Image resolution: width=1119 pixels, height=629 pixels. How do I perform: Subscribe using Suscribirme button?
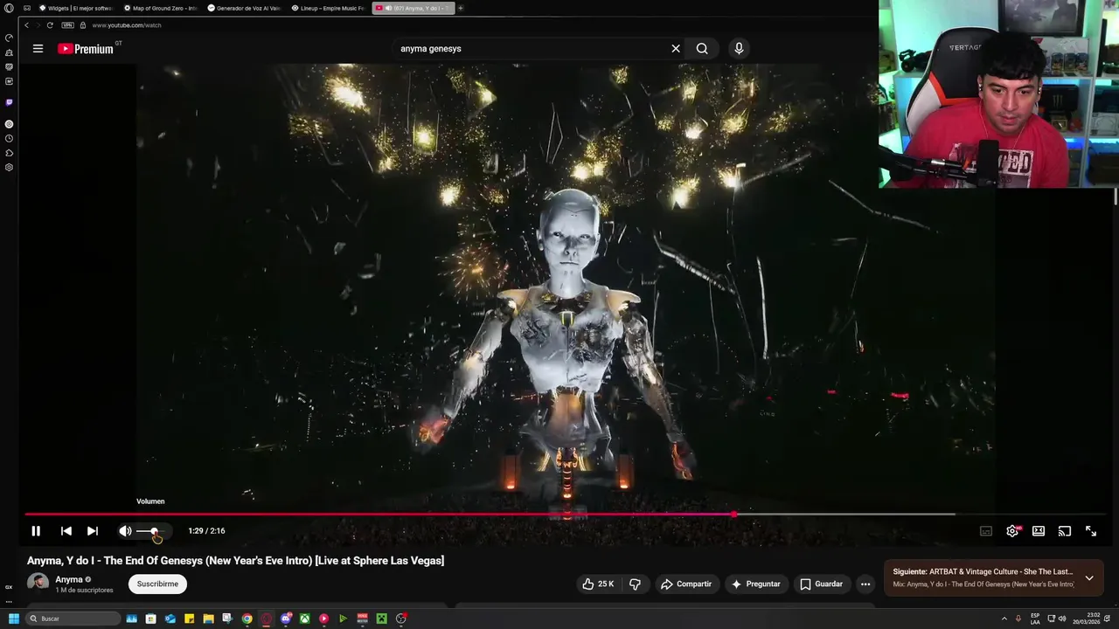pos(157,584)
